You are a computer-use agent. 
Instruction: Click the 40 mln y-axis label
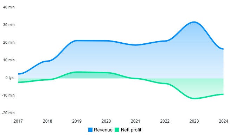click(x=9, y=7)
